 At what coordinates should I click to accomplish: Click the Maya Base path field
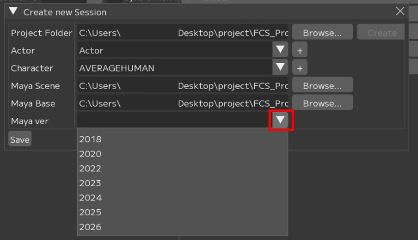(183, 103)
